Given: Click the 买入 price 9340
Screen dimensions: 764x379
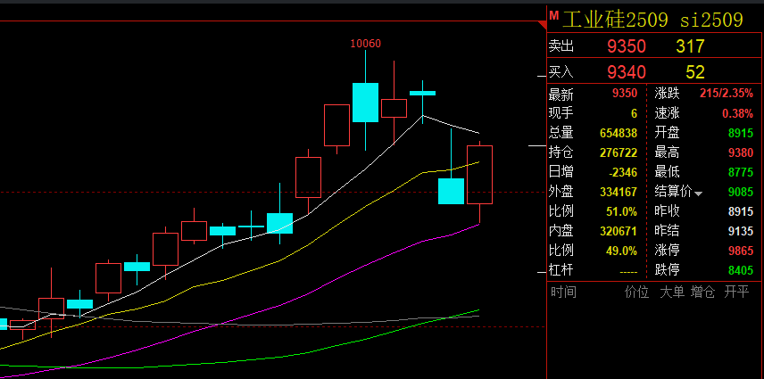Looking at the screenshot, I should (627, 72).
